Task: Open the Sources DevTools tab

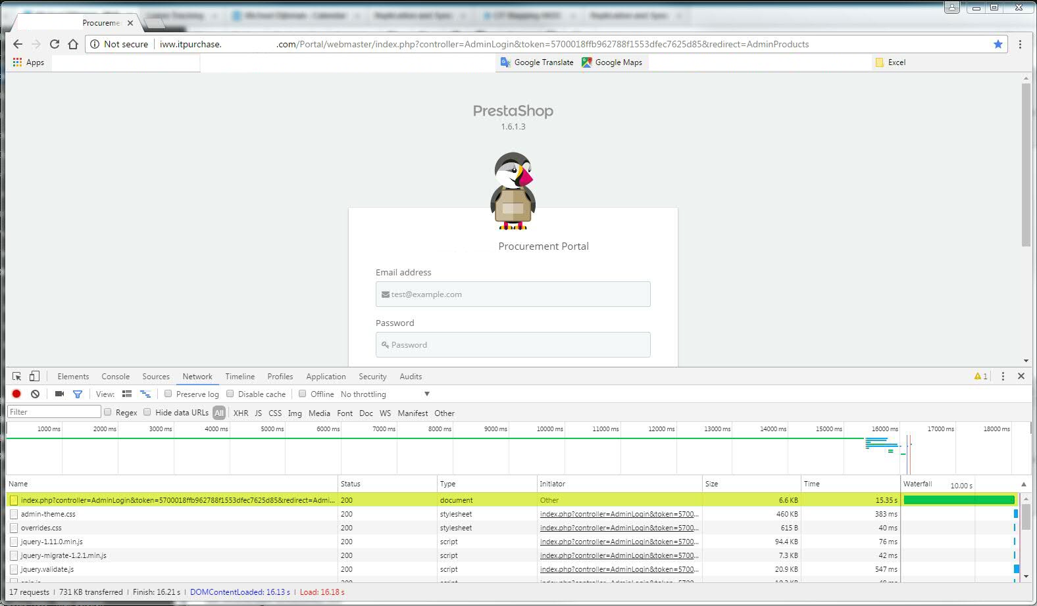Action: (x=156, y=377)
